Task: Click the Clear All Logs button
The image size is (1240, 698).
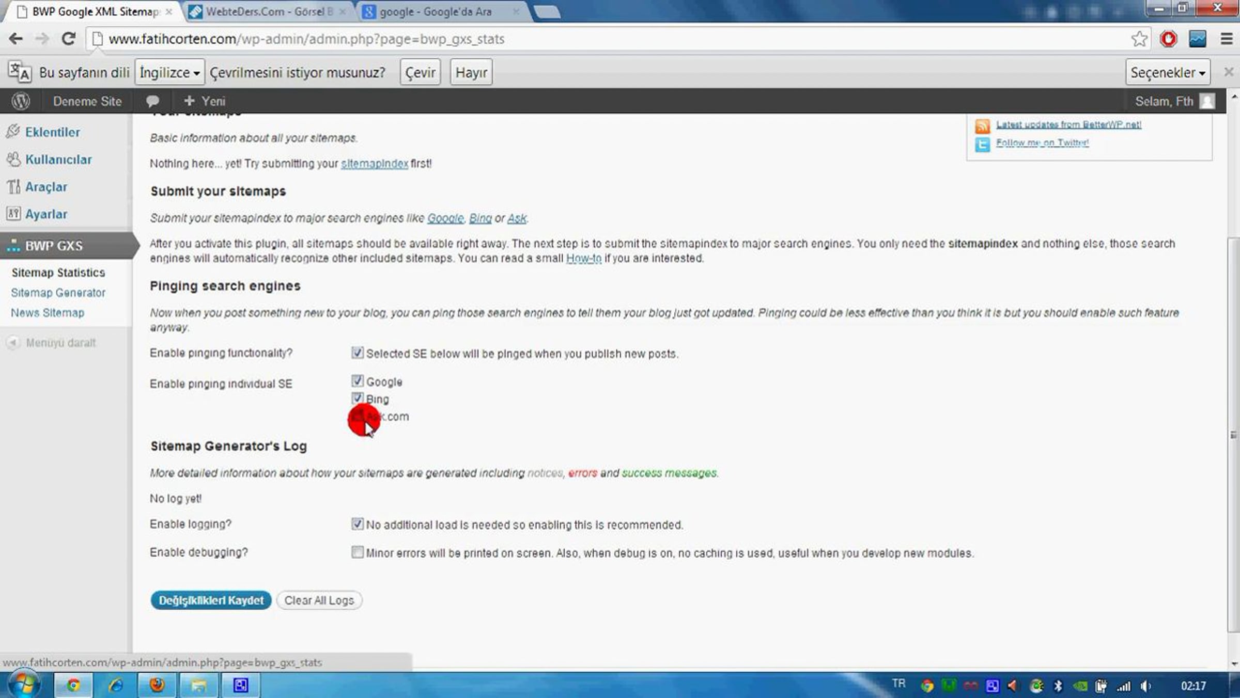Action: point(319,600)
